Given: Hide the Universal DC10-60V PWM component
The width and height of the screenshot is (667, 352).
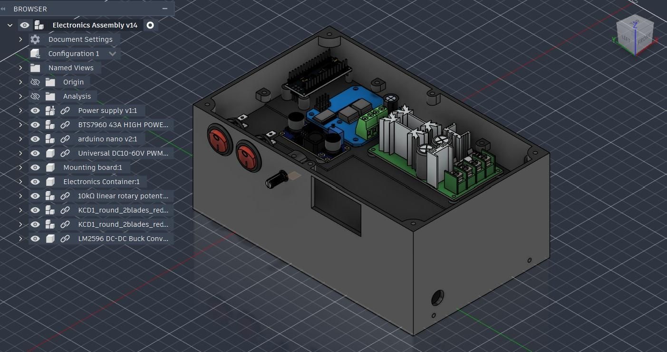Looking at the screenshot, I should [35, 153].
